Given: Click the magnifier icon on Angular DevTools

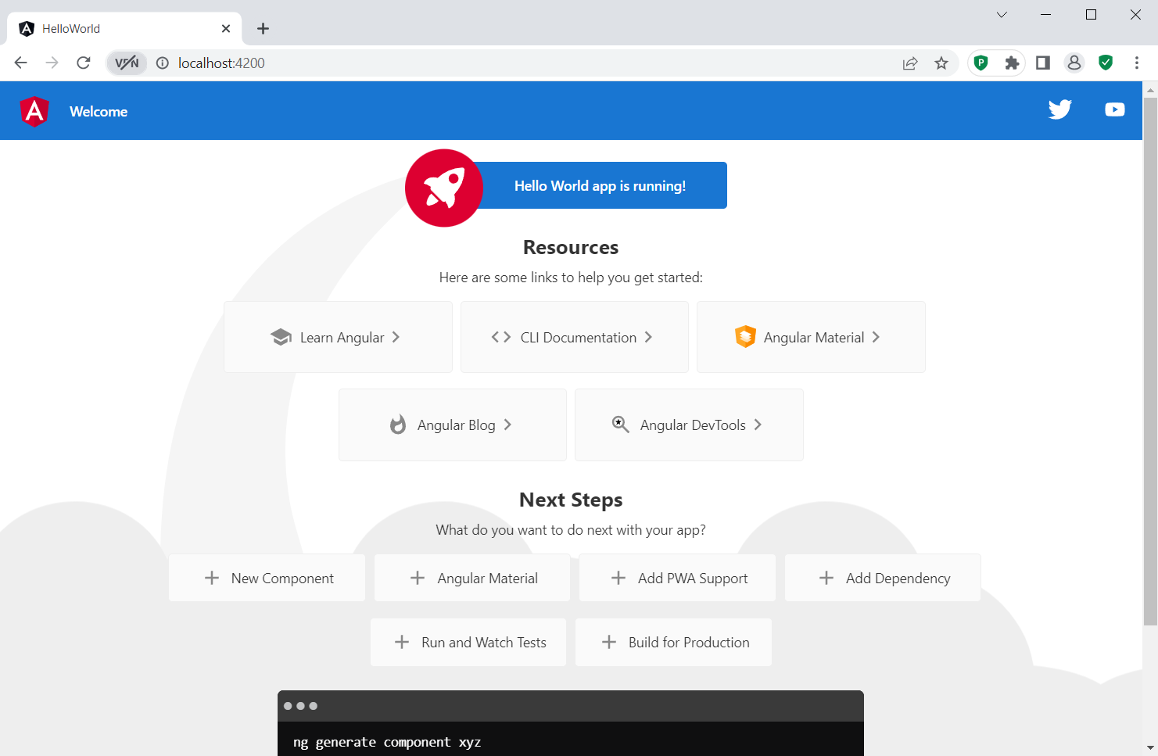Looking at the screenshot, I should tap(620, 424).
